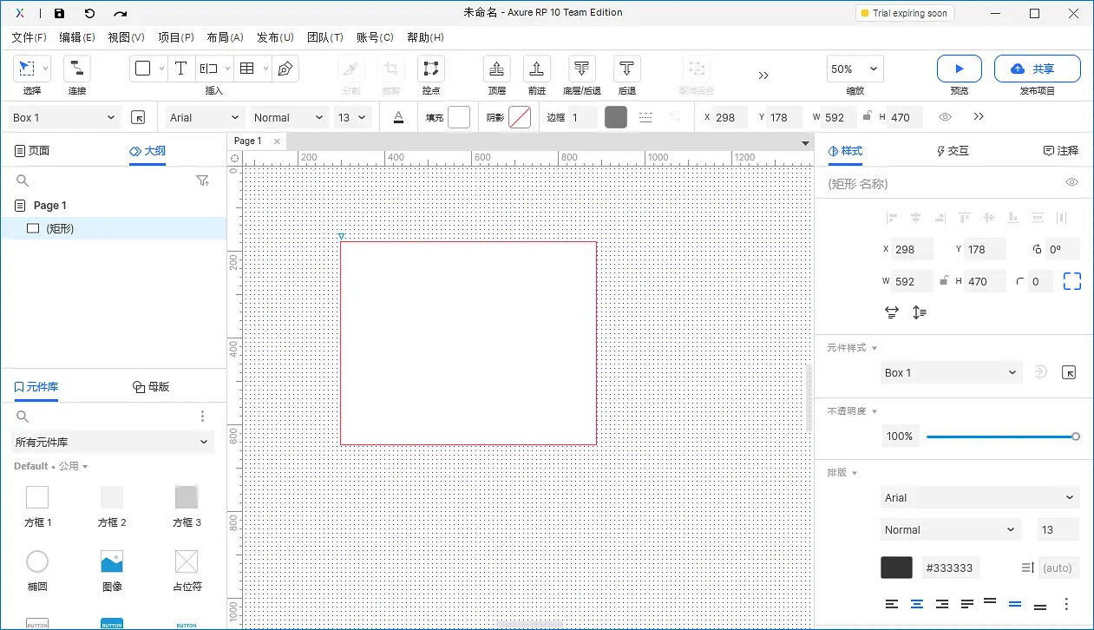The height and width of the screenshot is (630, 1094).
Task: Expand the 所有元件库 library dropdown
Action: click(111, 442)
